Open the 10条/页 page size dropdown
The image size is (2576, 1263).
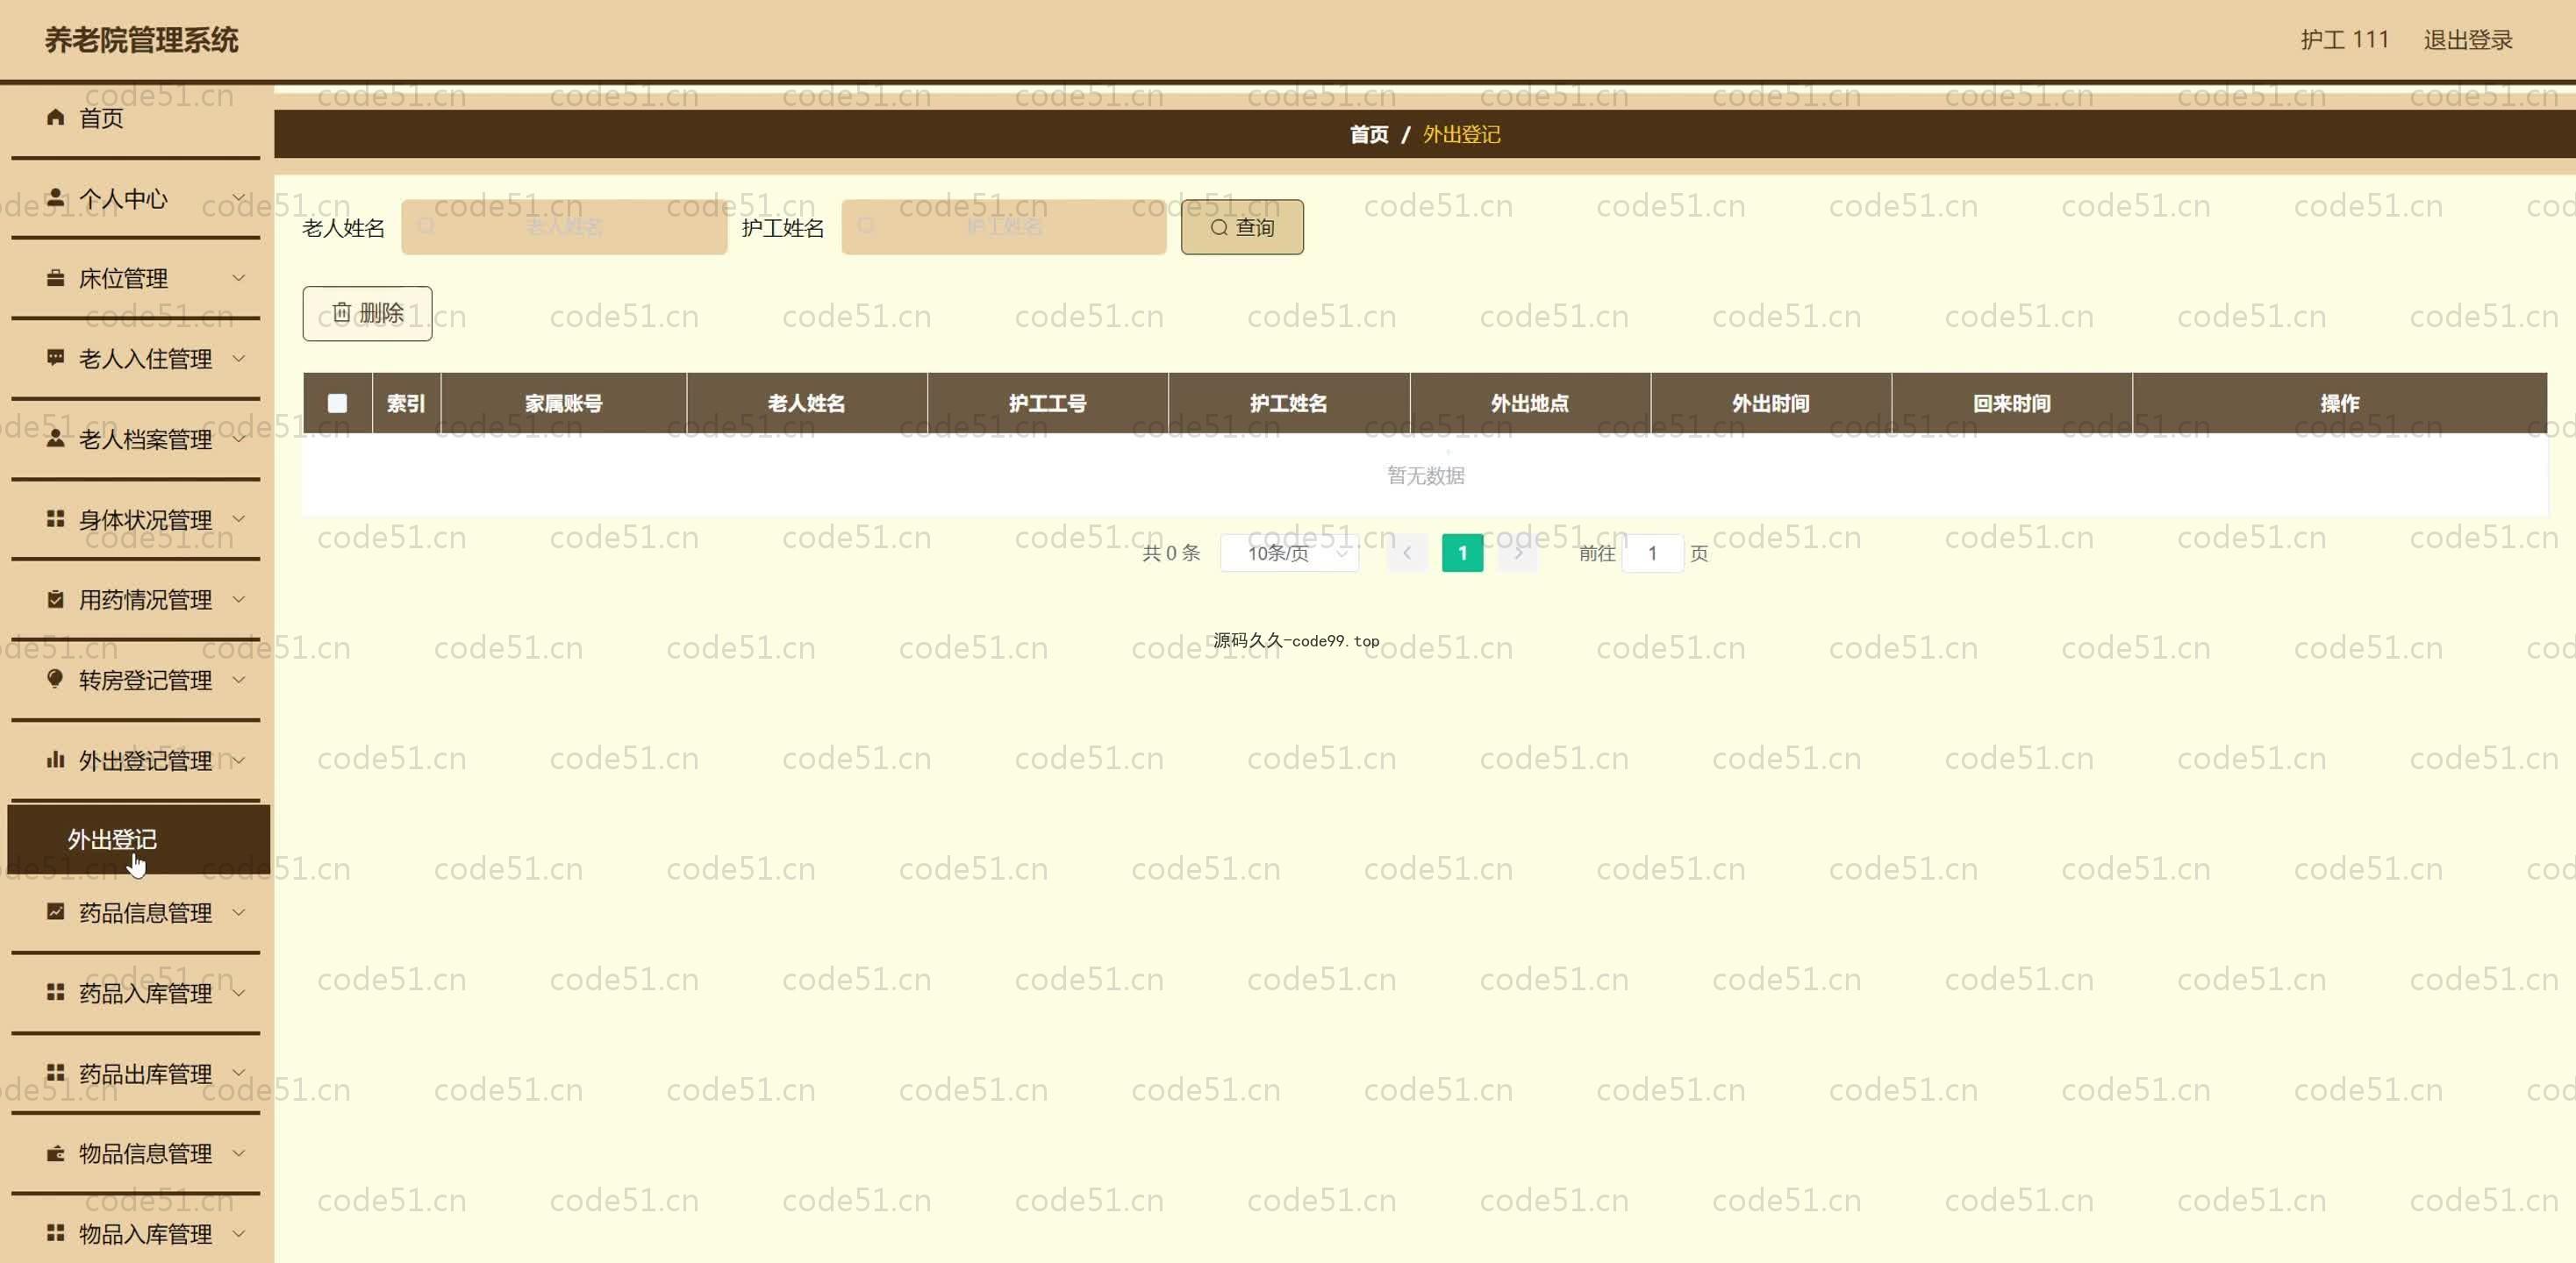tap(1289, 553)
